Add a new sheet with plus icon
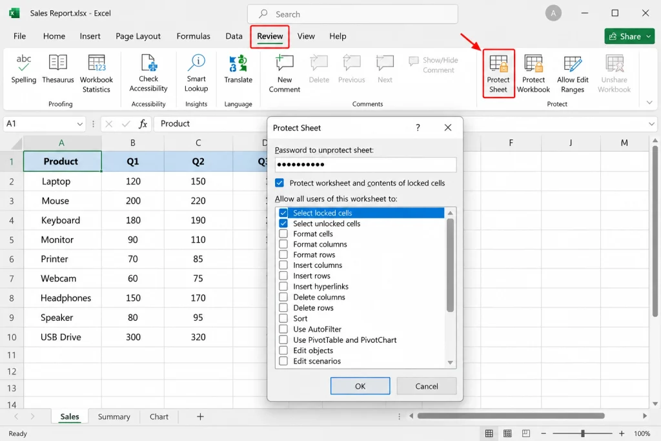661x441 pixels. pos(200,416)
